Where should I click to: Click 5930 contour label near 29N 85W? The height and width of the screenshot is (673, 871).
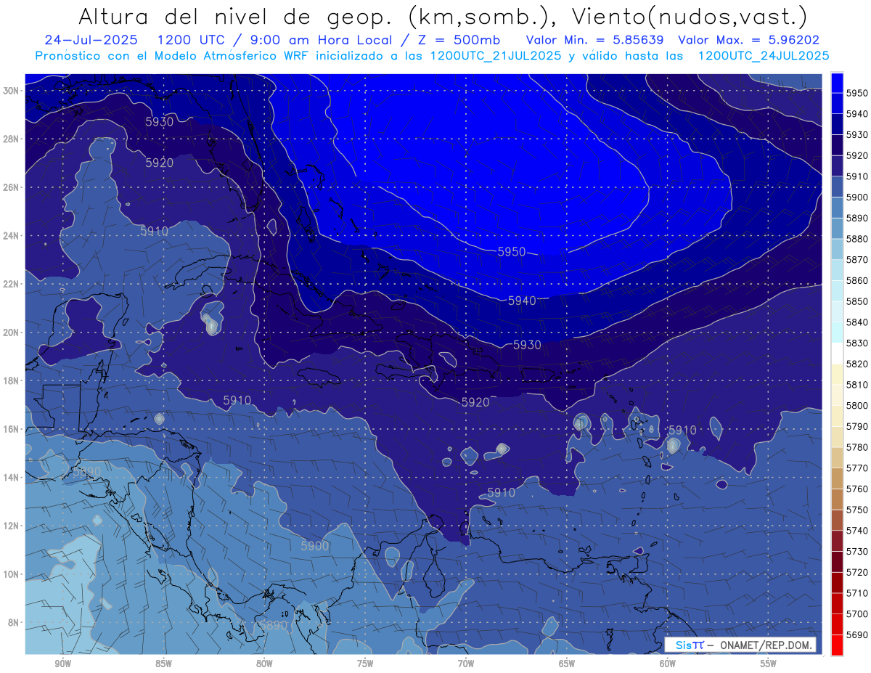[x=159, y=122]
